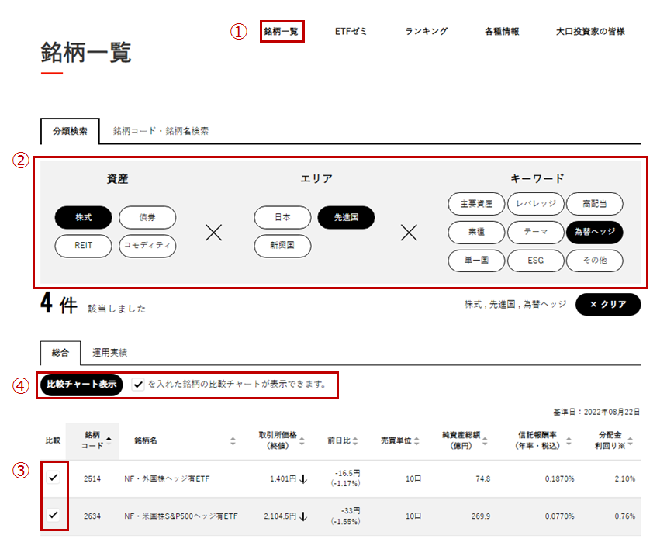Enable the REIT asset filter

coord(83,246)
